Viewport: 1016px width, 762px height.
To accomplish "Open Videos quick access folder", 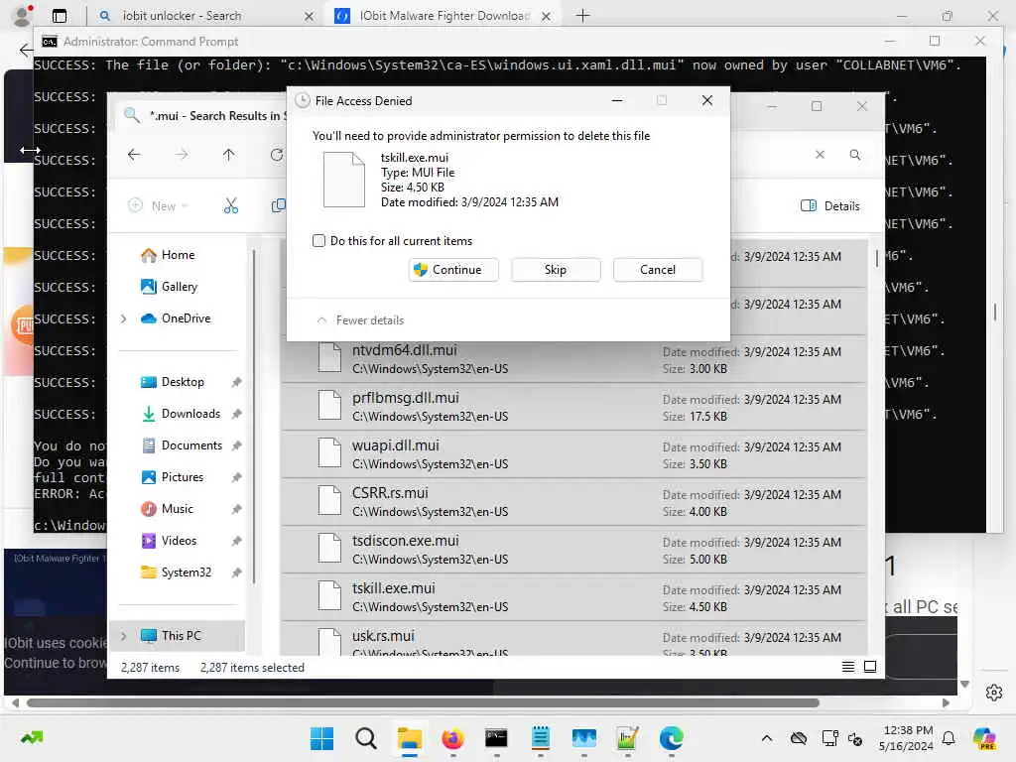I will 169,541.
